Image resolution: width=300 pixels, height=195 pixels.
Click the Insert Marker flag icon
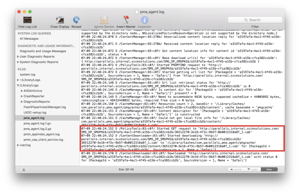126,20
